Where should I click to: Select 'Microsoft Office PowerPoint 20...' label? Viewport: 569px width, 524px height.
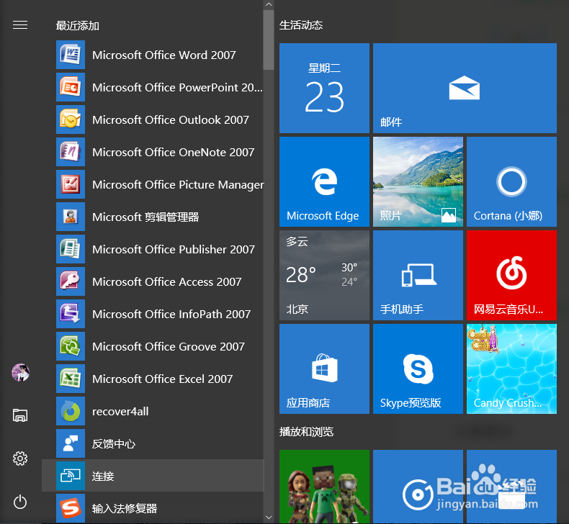click(x=177, y=87)
